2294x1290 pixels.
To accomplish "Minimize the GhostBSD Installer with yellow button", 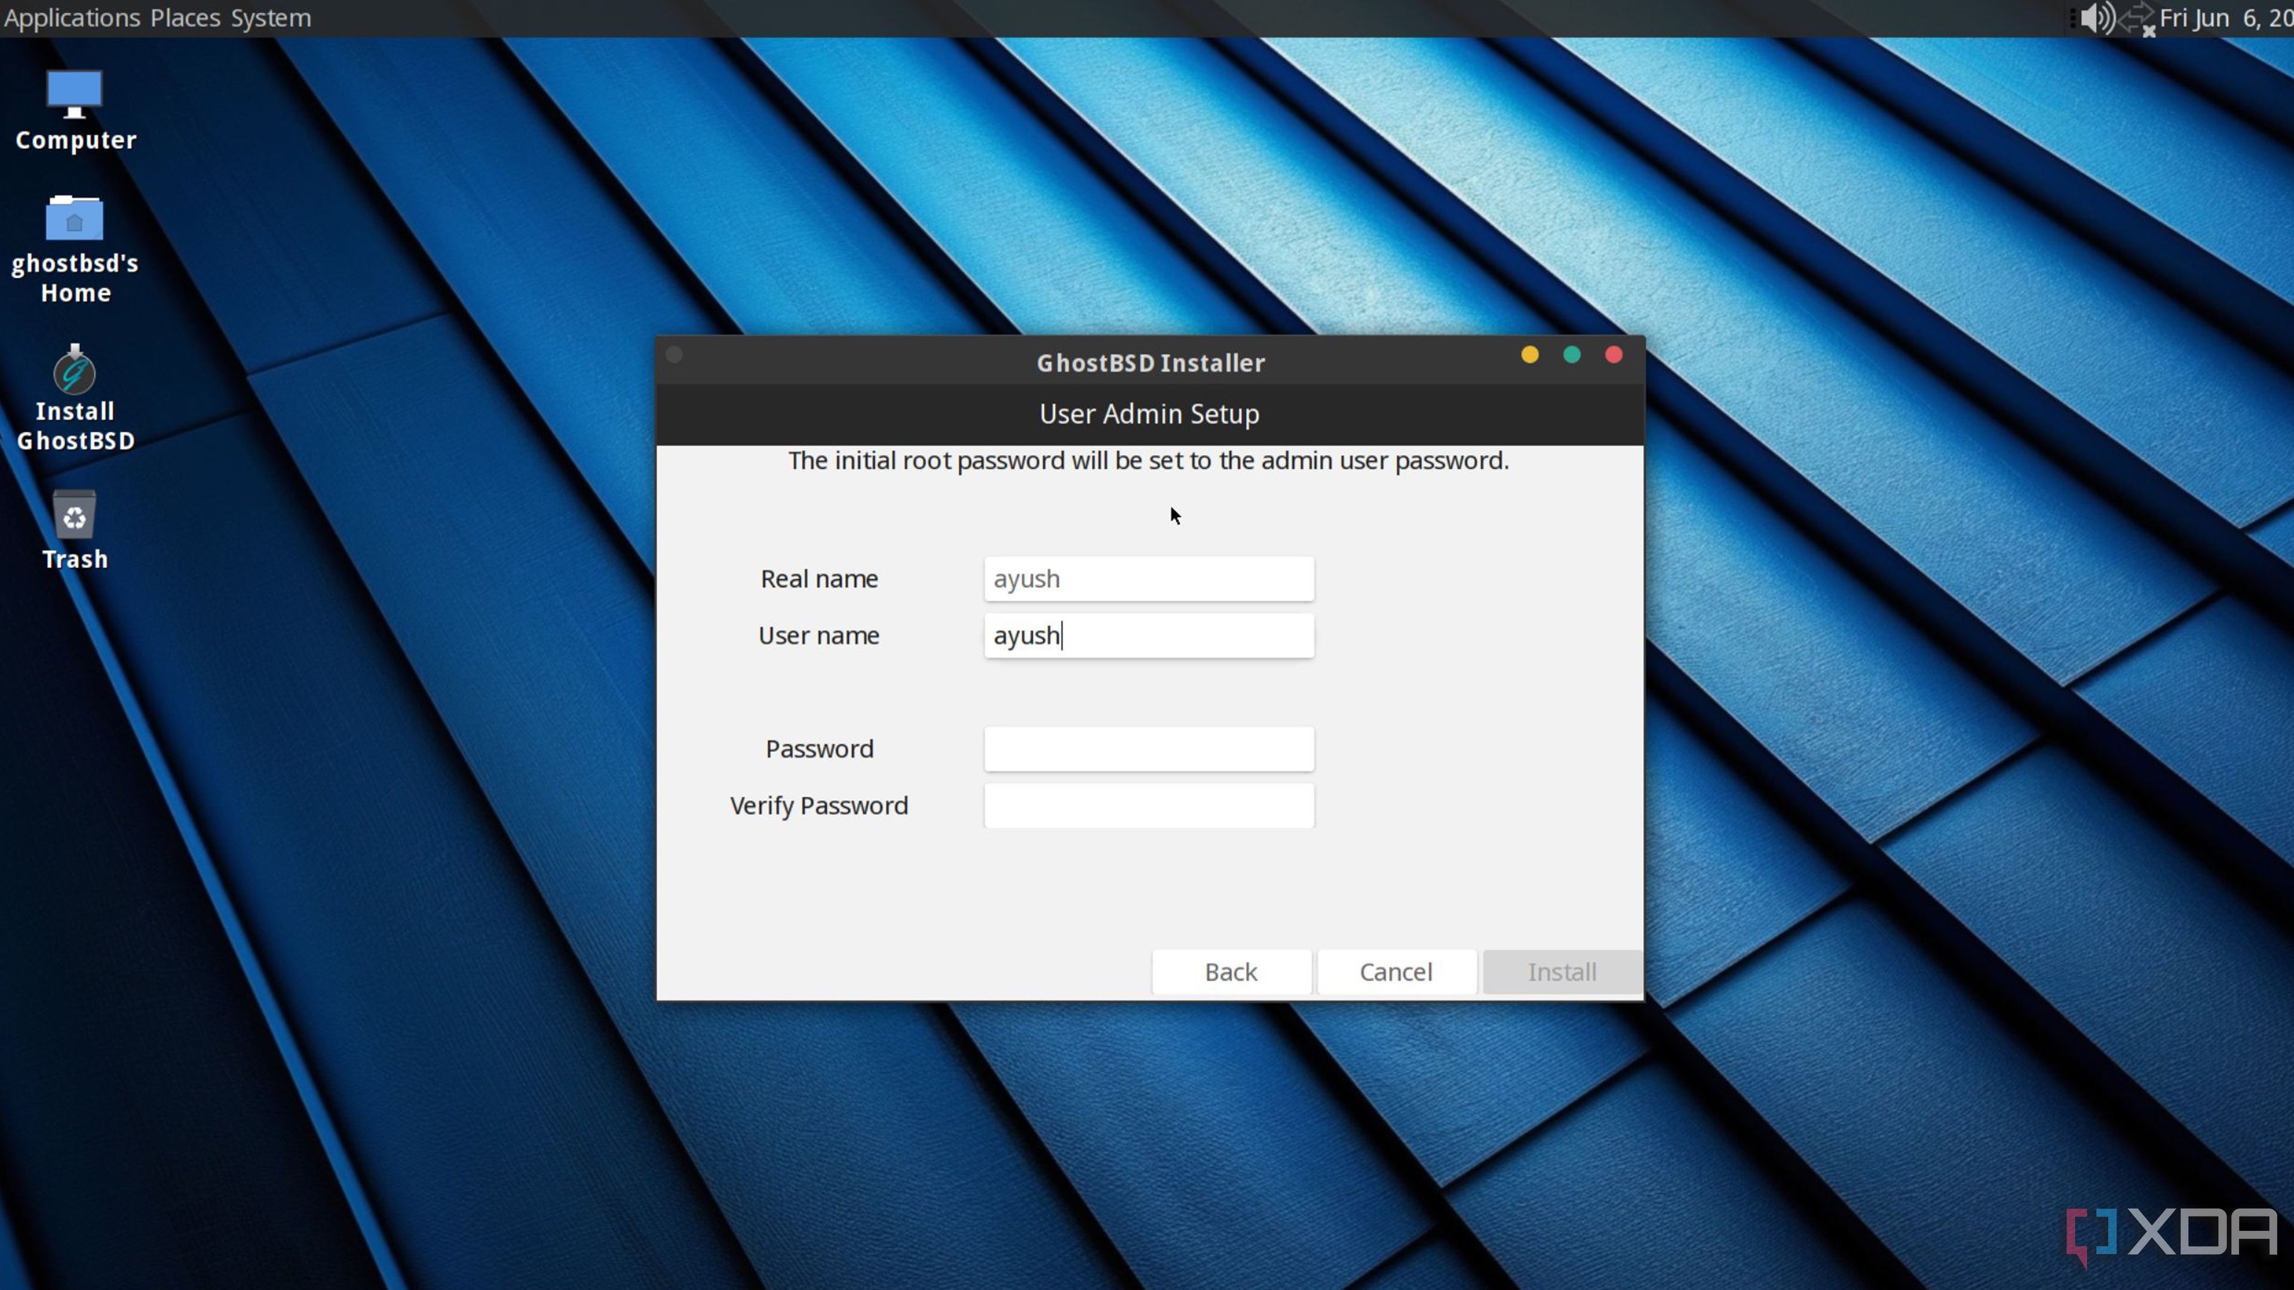I will tap(1530, 355).
